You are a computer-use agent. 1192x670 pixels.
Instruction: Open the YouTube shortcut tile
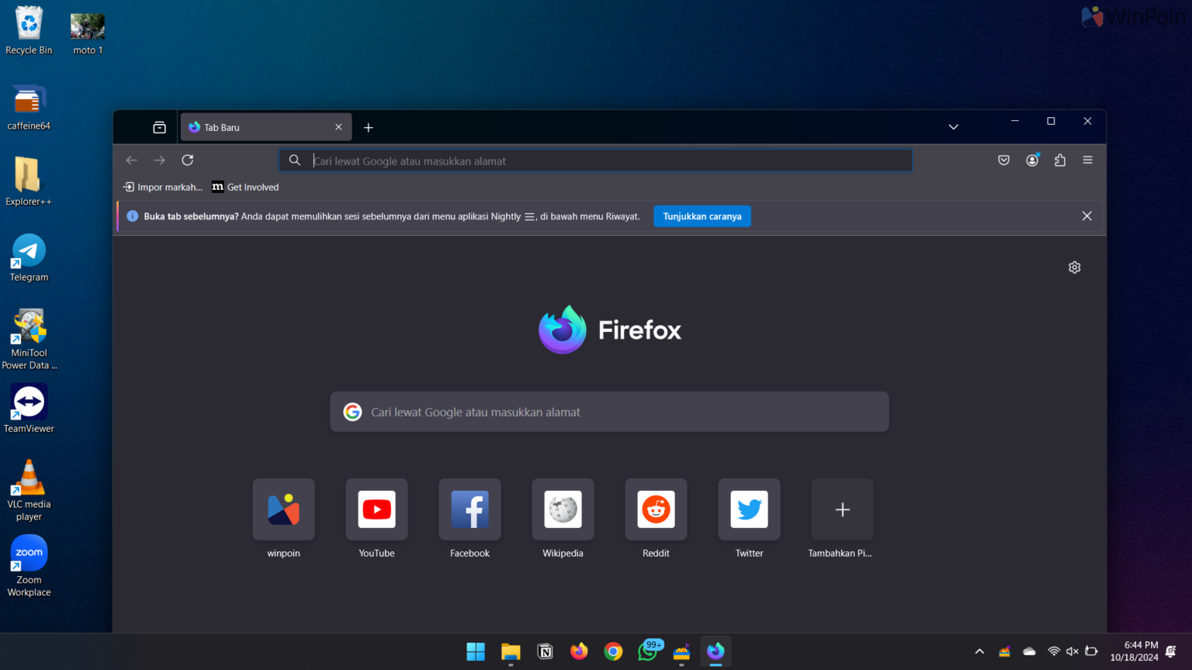(x=376, y=509)
